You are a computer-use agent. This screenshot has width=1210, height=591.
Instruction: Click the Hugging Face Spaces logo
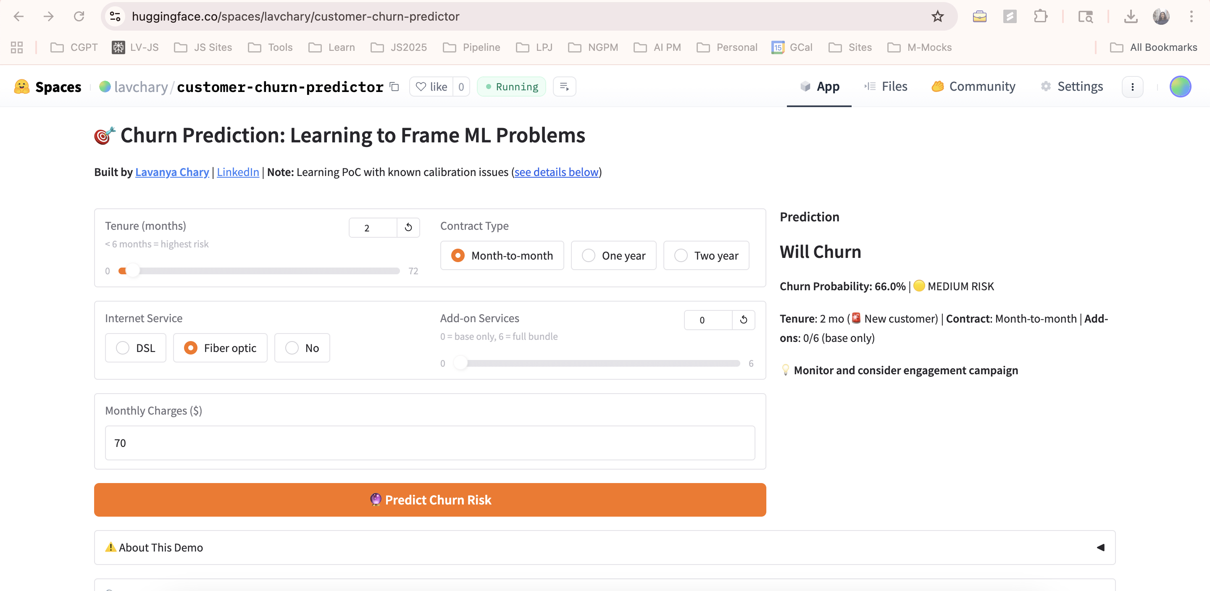(x=22, y=87)
